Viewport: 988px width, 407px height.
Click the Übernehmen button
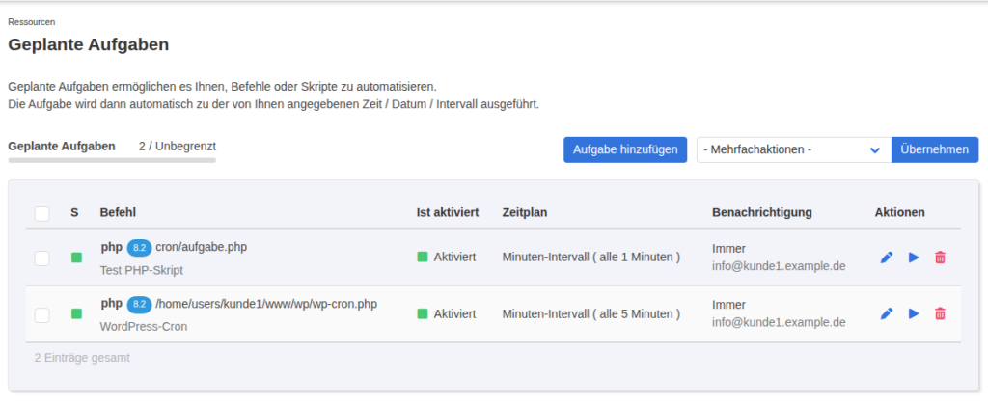click(934, 149)
